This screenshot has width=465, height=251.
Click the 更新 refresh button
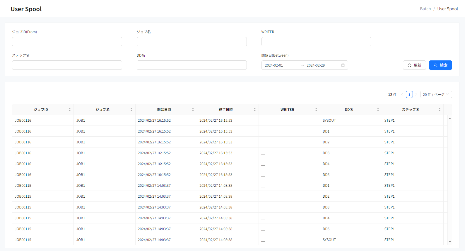414,65
